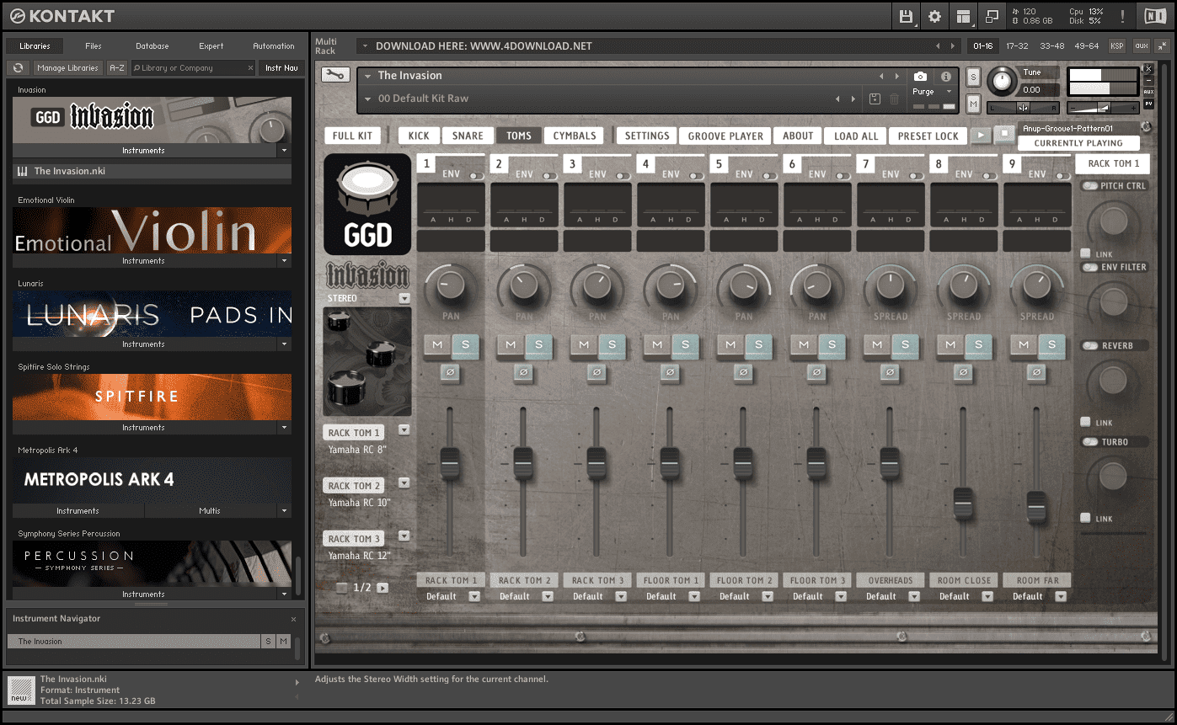The height and width of the screenshot is (725, 1177).
Task: Enable the ENV FILTER switch
Action: coord(1091,267)
